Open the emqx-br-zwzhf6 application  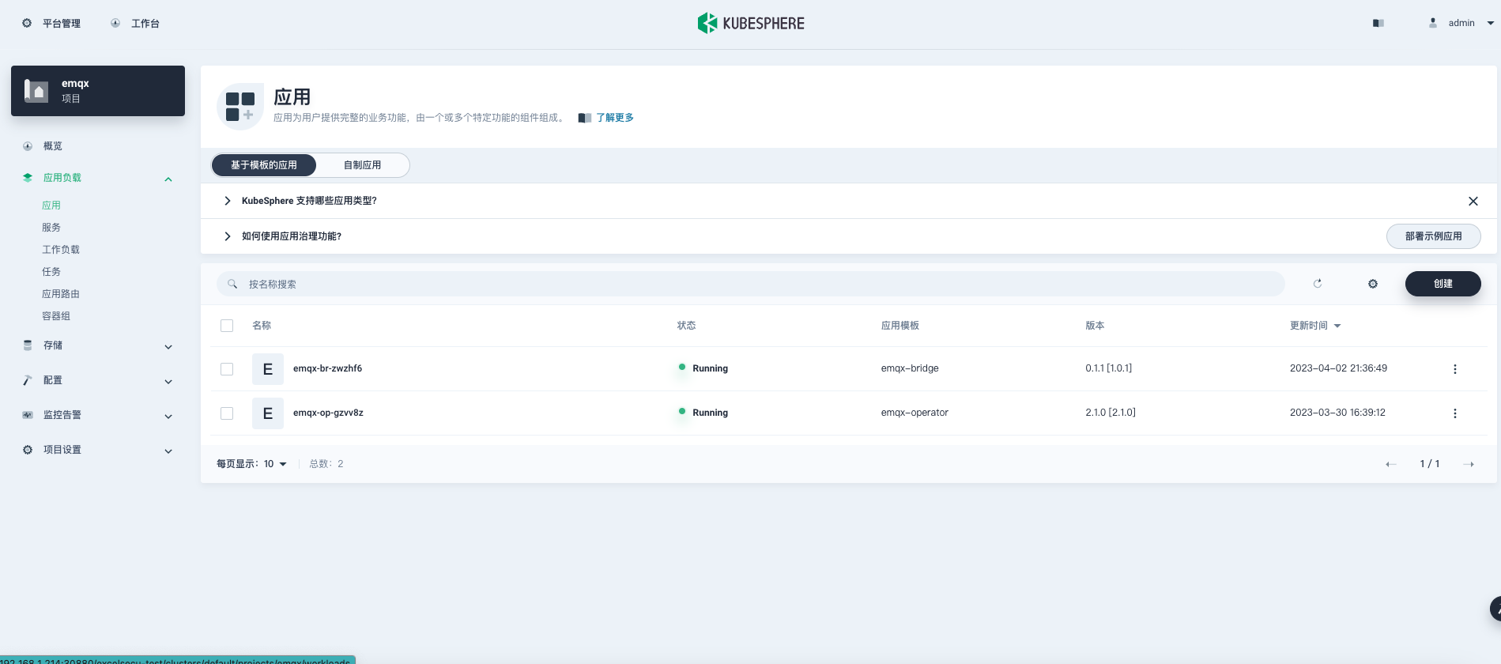pos(328,368)
